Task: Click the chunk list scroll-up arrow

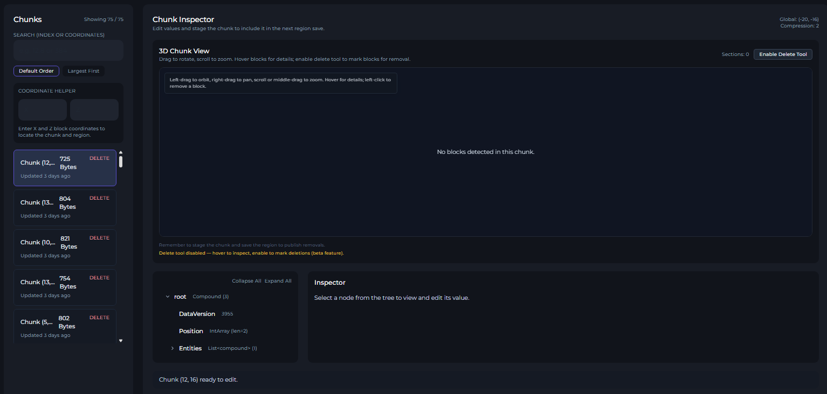Action: tap(121, 152)
